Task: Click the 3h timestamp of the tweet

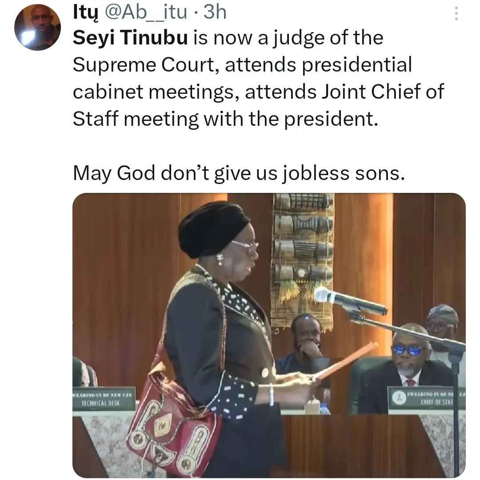Action: (x=215, y=12)
